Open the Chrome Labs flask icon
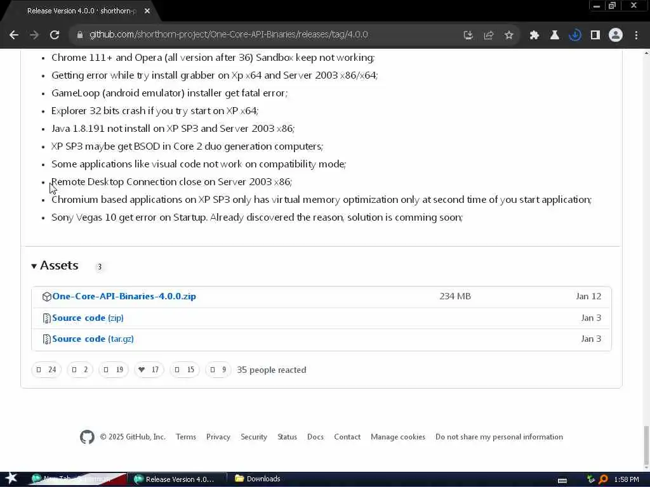Screen dimensions: 650x487 (x=554, y=36)
